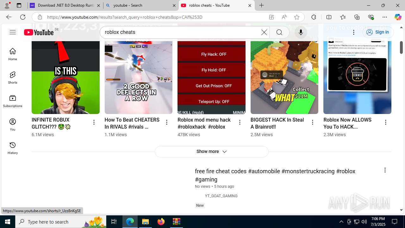
Task: Open BIGGEST HACK In Steal A Brainrot title
Action: (277, 123)
